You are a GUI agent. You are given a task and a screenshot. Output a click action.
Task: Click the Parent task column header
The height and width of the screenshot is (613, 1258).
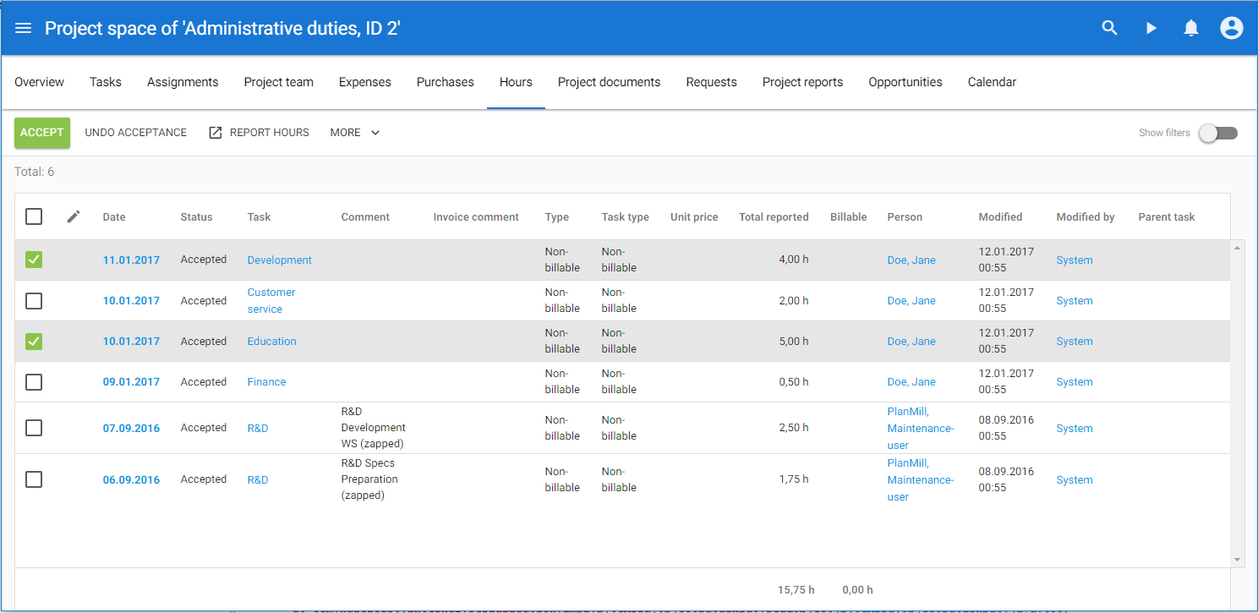[1167, 217]
